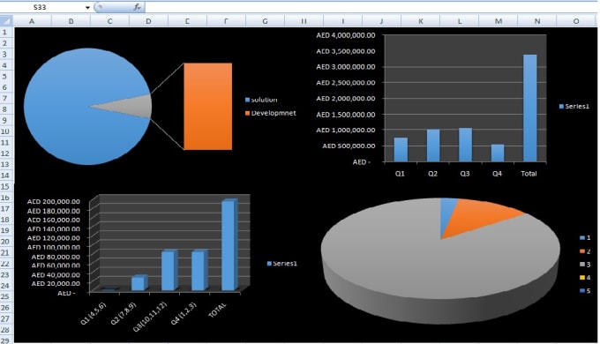Select column K header
600x344 pixels.
pos(421,21)
